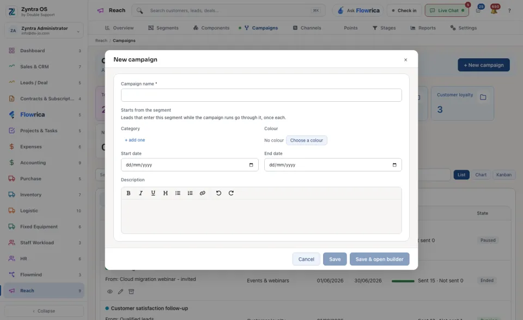This screenshot has width=523, height=320.
Task: Open HR in sidebar
Action: tap(44, 259)
